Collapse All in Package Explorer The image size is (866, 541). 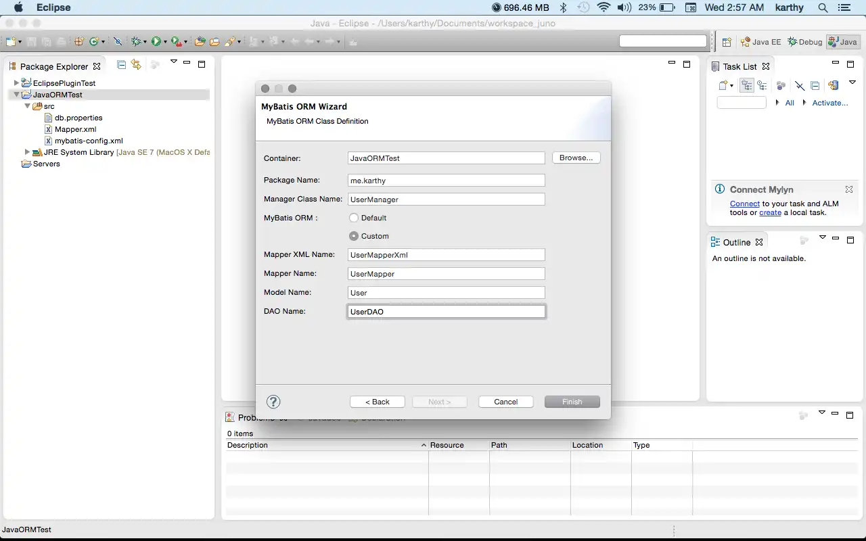pos(122,65)
